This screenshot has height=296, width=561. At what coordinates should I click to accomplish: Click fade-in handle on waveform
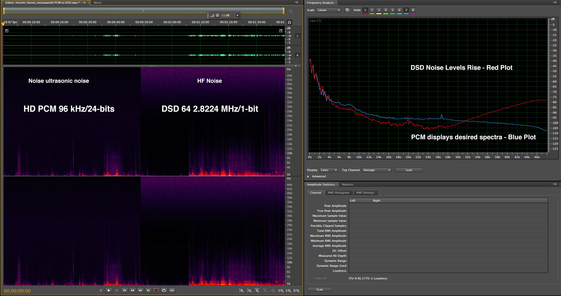click(7, 31)
